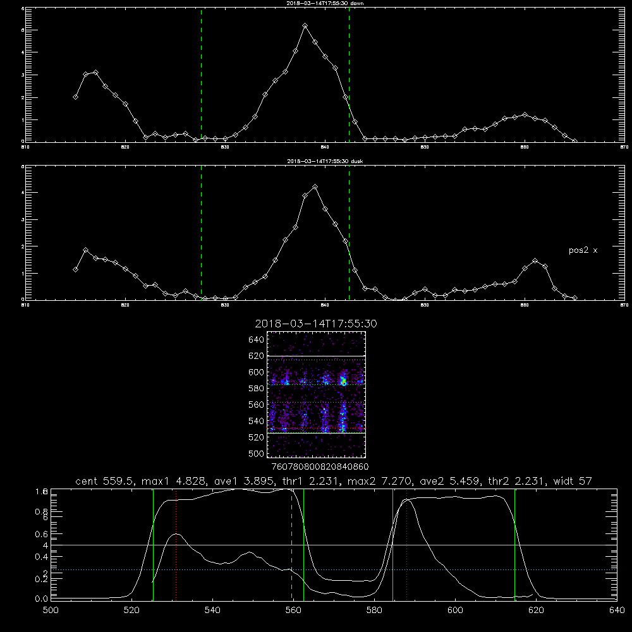Click the brightest spot in the heatmap
The image size is (632, 632).
pos(343,382)
